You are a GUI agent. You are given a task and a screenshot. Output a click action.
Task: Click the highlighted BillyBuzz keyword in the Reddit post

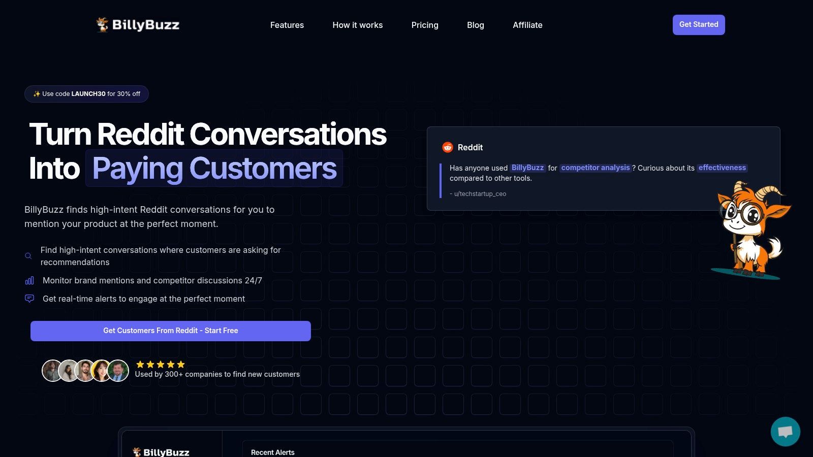click(527, 168)
